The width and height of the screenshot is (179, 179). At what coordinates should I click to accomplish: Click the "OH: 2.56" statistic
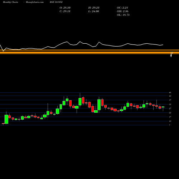[122, 11]
